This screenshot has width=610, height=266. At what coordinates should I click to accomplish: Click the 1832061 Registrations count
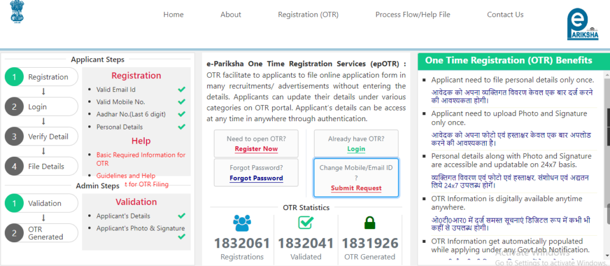[x=242, y=243]
